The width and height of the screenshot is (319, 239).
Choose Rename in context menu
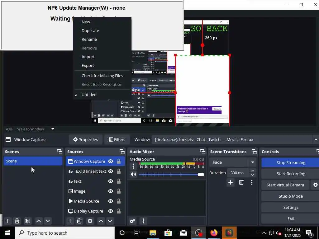tap(89, 40)
